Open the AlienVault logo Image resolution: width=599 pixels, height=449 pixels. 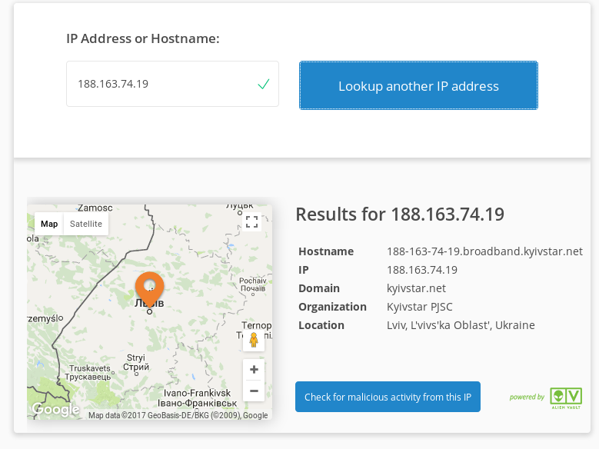[x=566, y=397]
